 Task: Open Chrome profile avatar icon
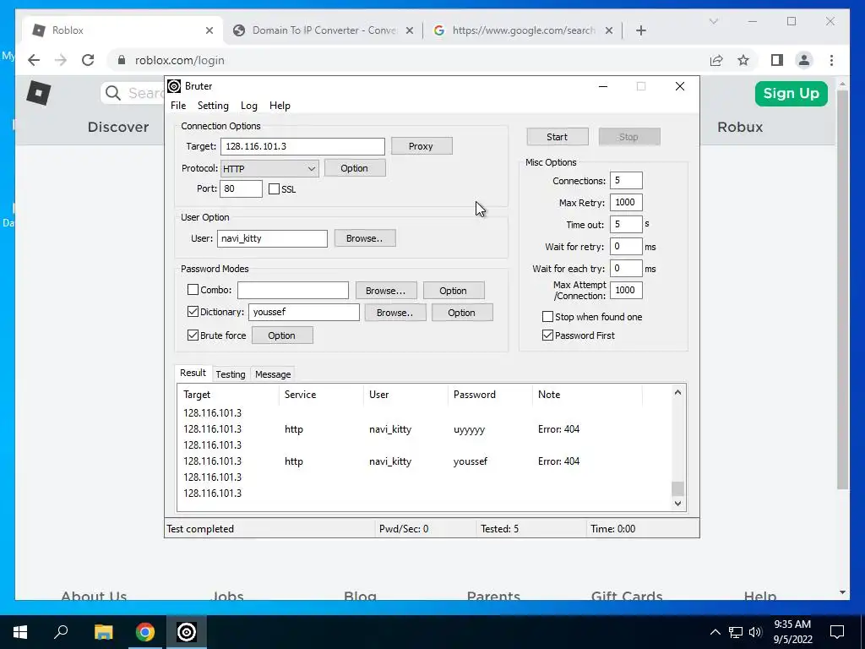tap(804, 60)
